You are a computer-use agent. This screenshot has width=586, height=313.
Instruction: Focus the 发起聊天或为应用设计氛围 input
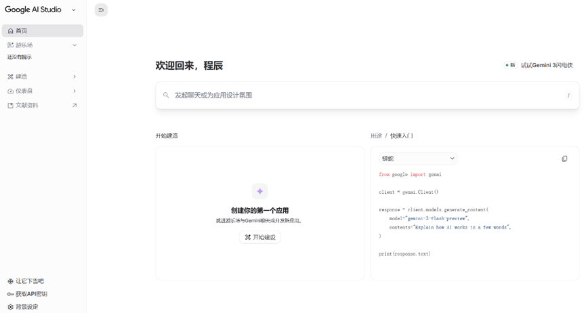[x=367, y=96]
